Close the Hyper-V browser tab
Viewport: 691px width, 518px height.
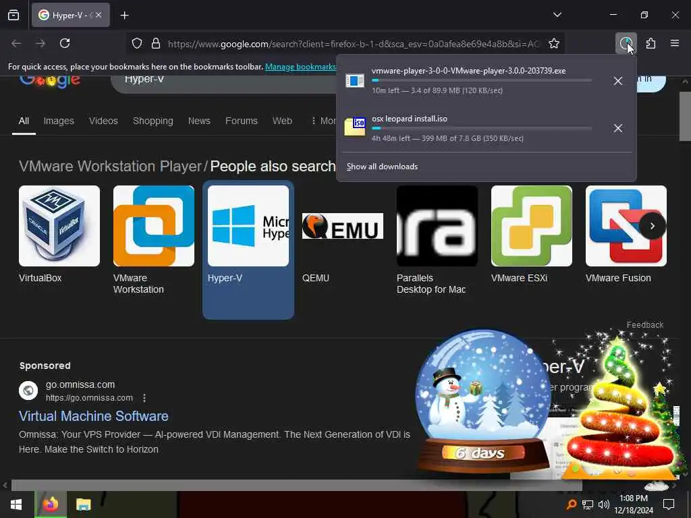pyautogui.click(x=99, y=15)
